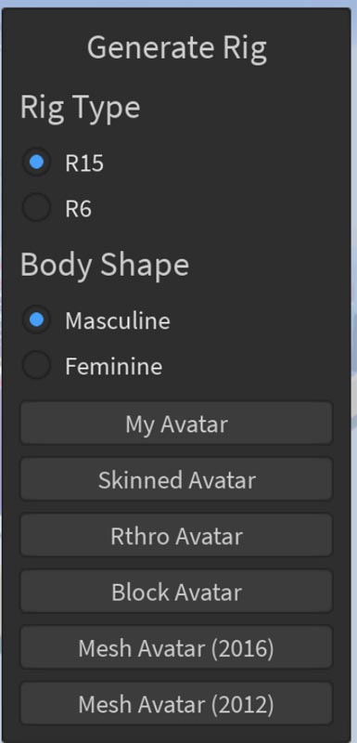
Task: Click the Masculine text label
Action: 118,320
